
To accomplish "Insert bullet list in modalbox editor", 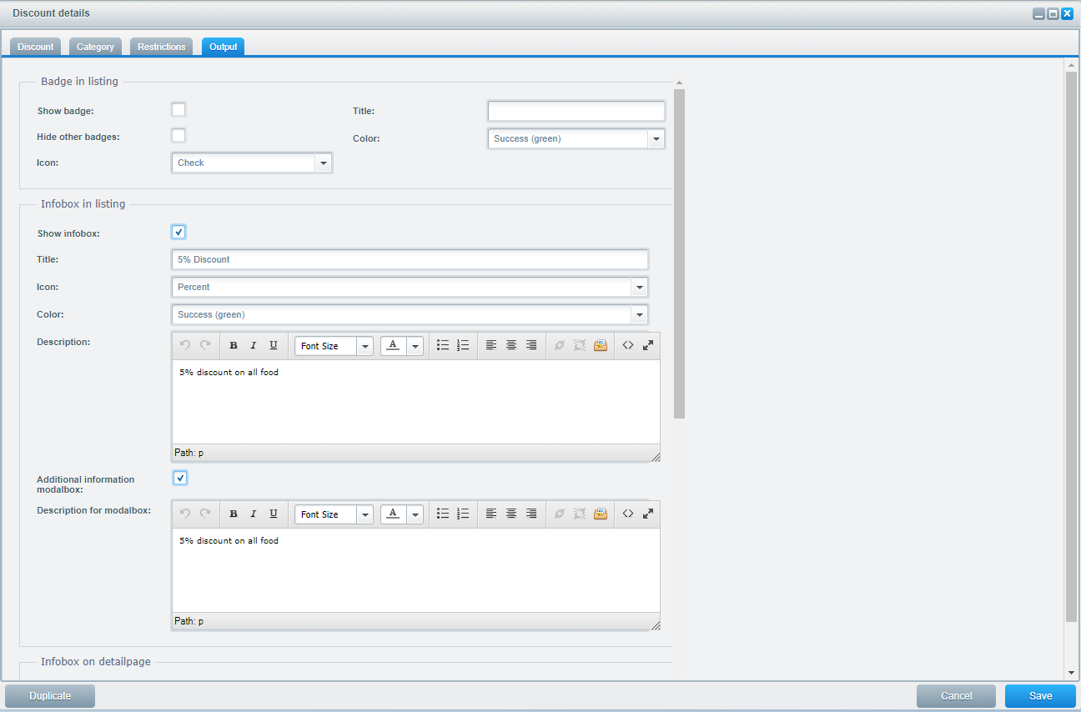I will [x=443, y=514].
